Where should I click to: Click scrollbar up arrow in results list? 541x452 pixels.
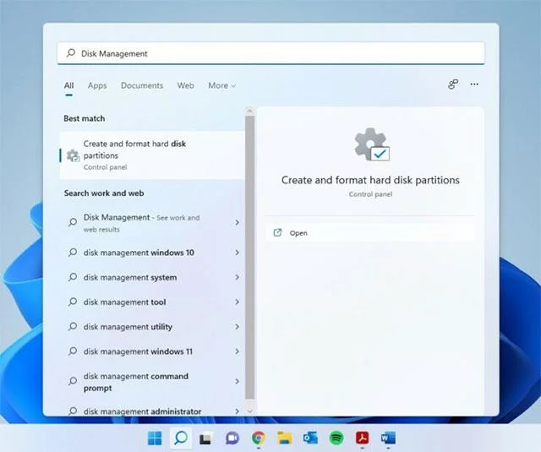(250, 112)
